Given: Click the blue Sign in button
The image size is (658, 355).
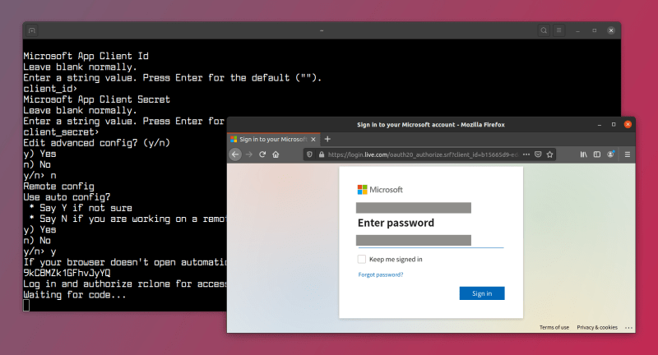Looking at the screenshot, I should tap(482, 293).
